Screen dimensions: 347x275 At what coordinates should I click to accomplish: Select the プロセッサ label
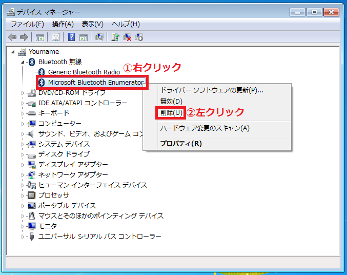pos(53,195)
